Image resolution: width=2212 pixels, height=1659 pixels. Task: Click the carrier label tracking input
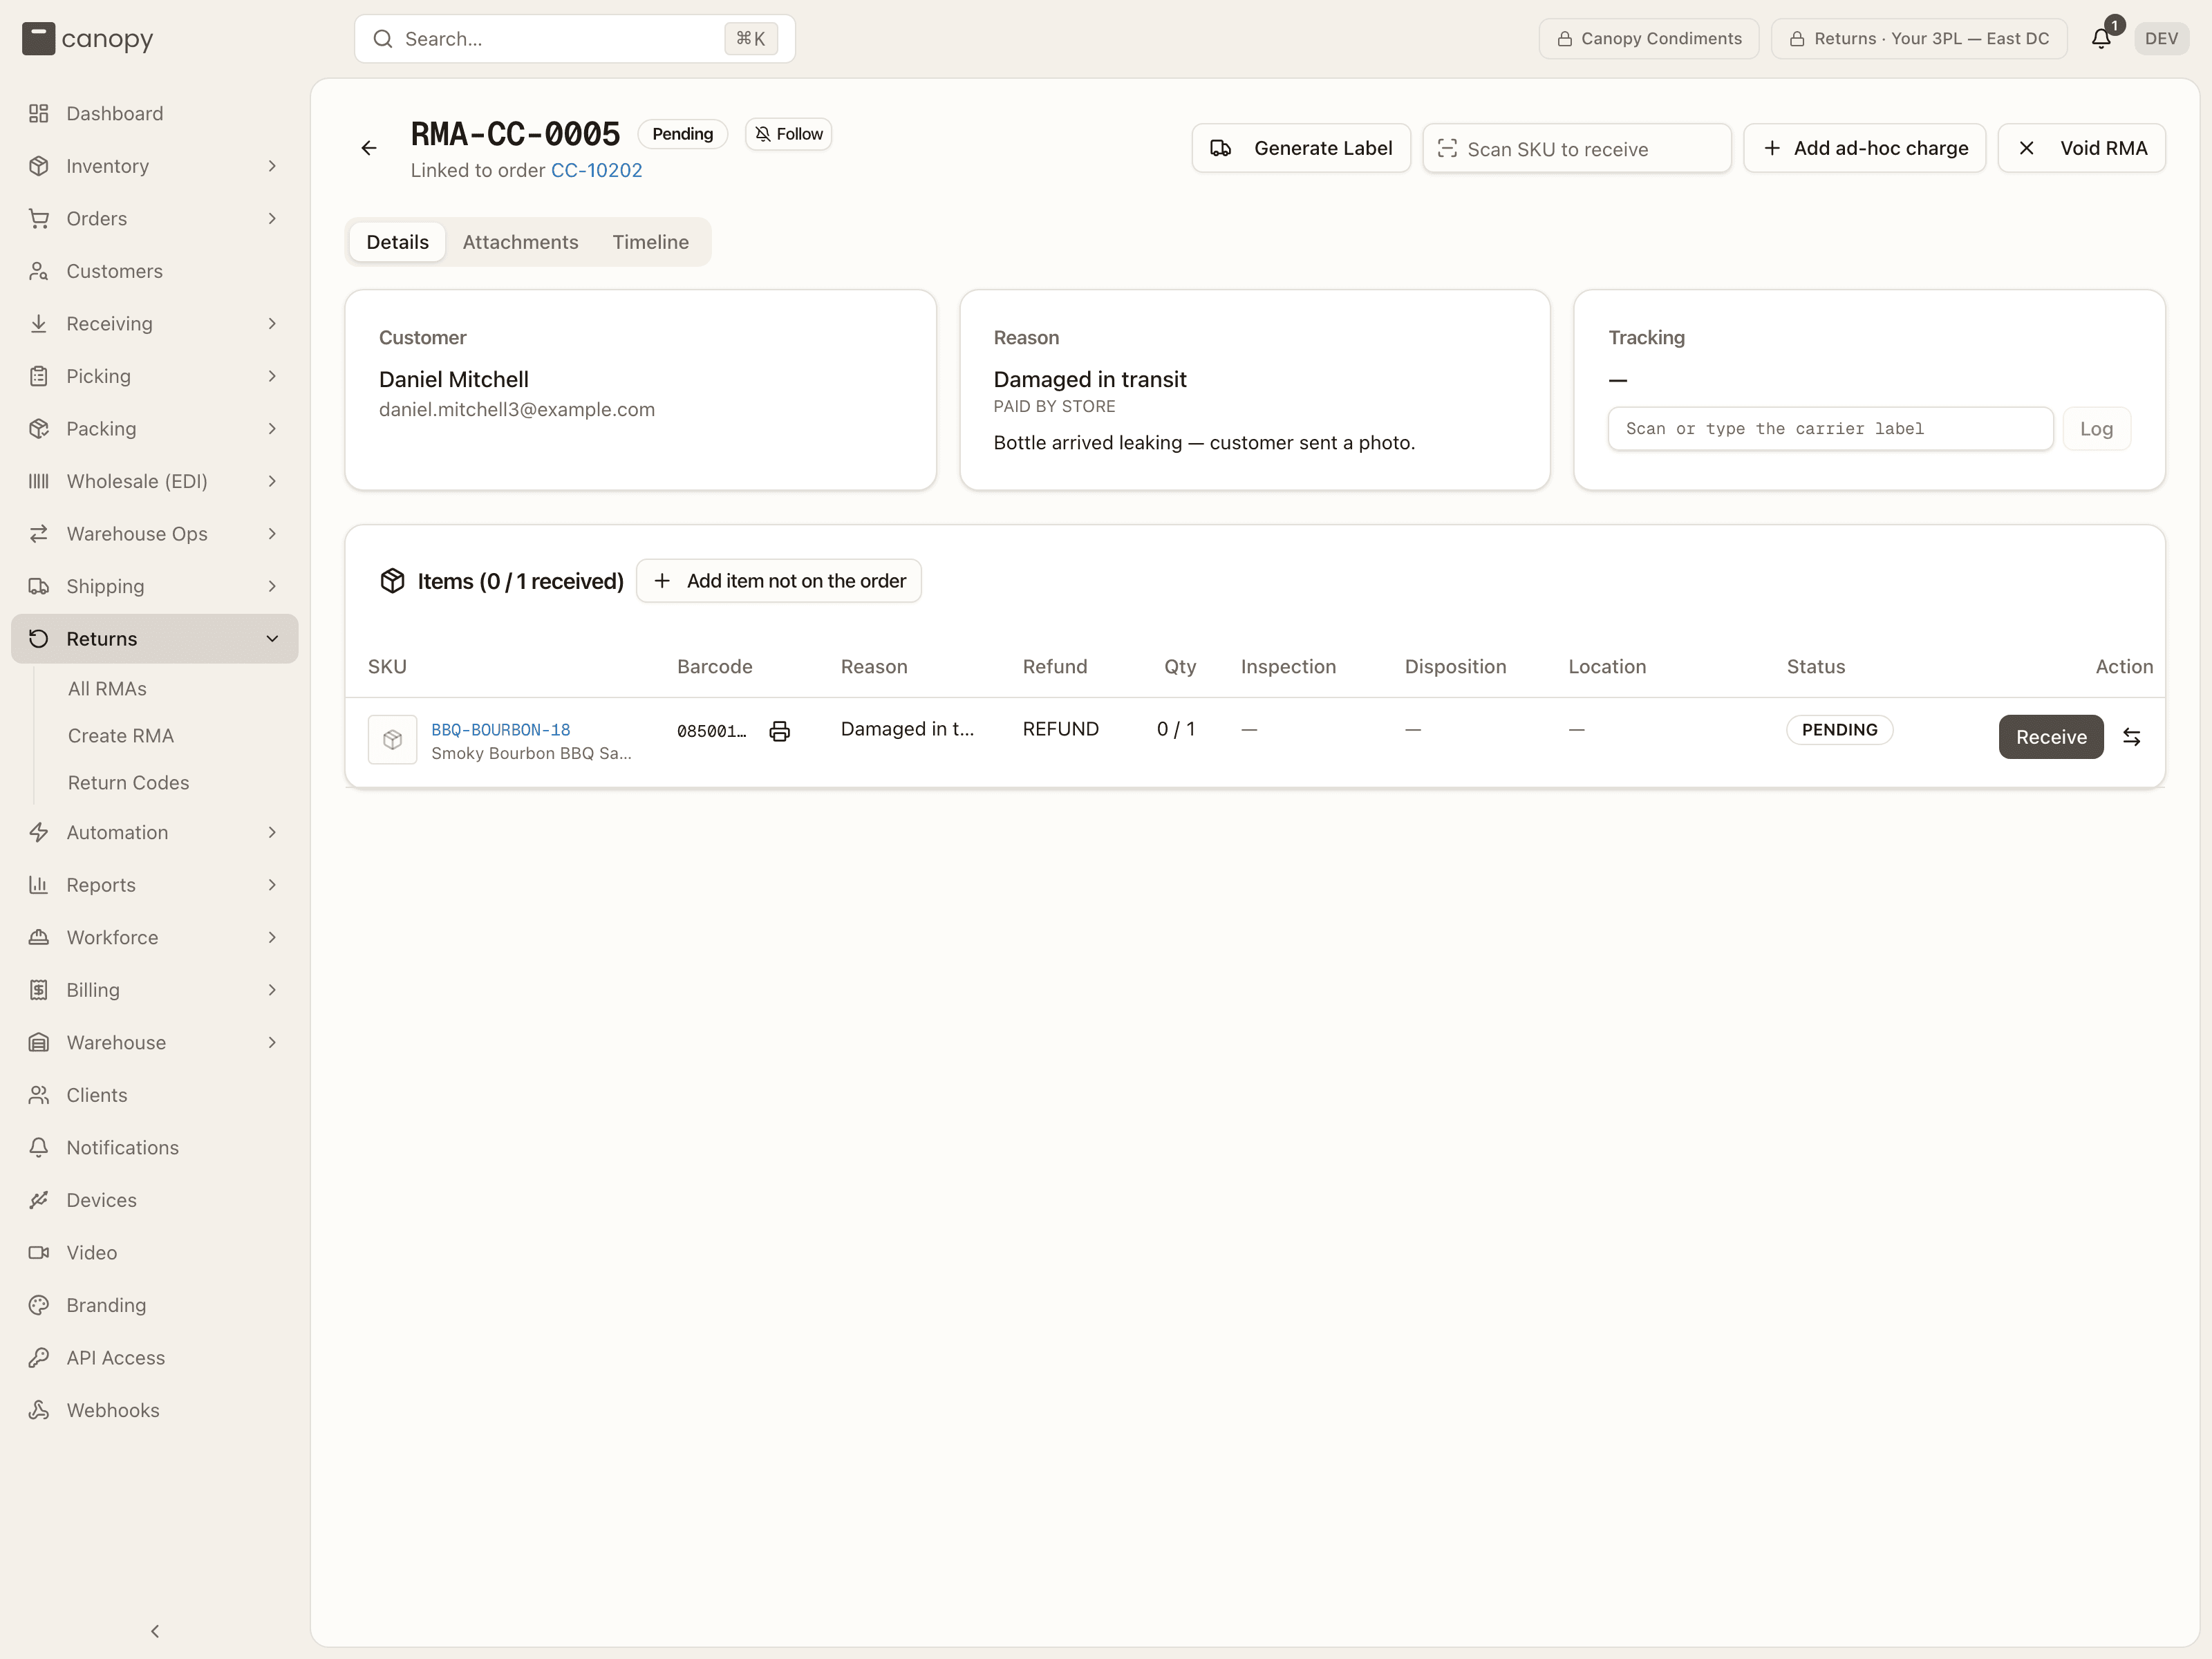pyautogui.click(x=1830, y=429)
